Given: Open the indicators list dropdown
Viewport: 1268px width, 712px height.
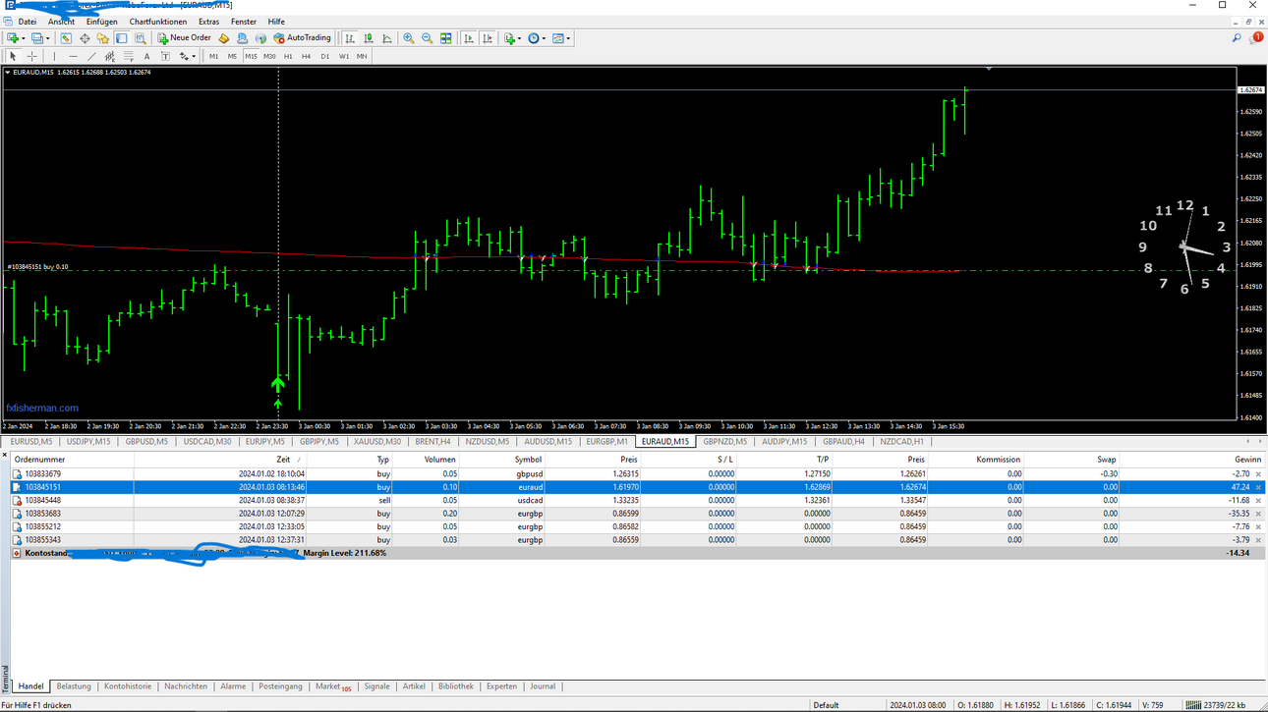Looking at the screenshot, I should pos(512,38).
